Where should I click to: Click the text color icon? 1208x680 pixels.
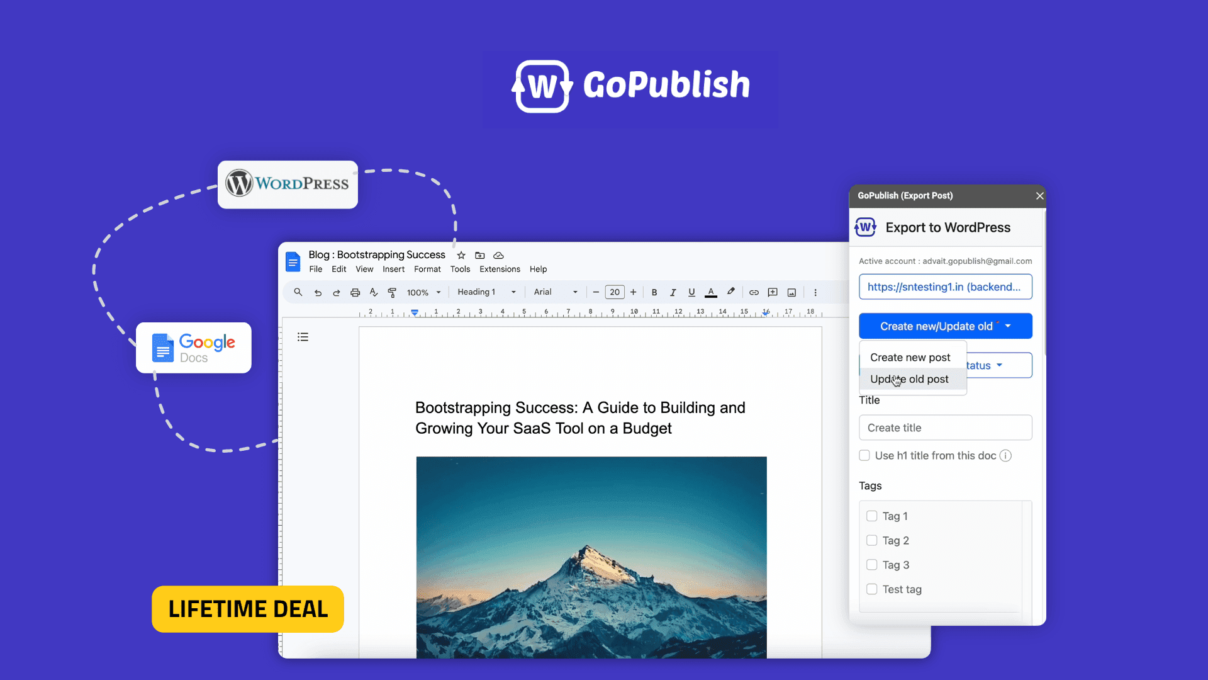coord(711,292)
